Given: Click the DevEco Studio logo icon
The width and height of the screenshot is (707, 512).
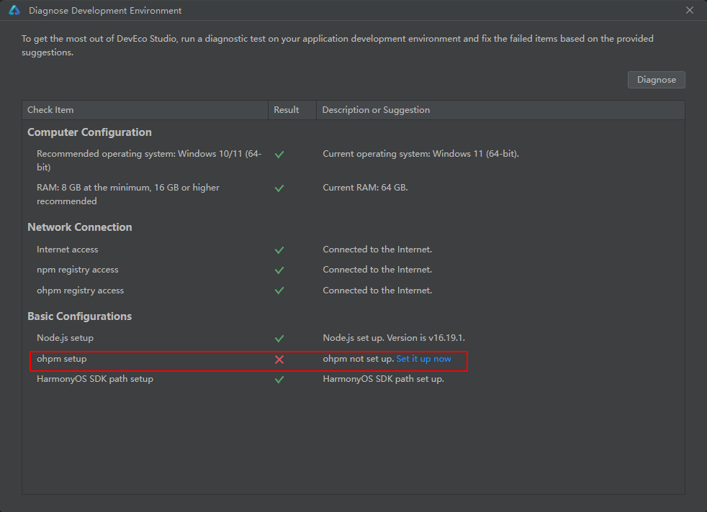Looking at the screenshot, I should click(14, 10).
